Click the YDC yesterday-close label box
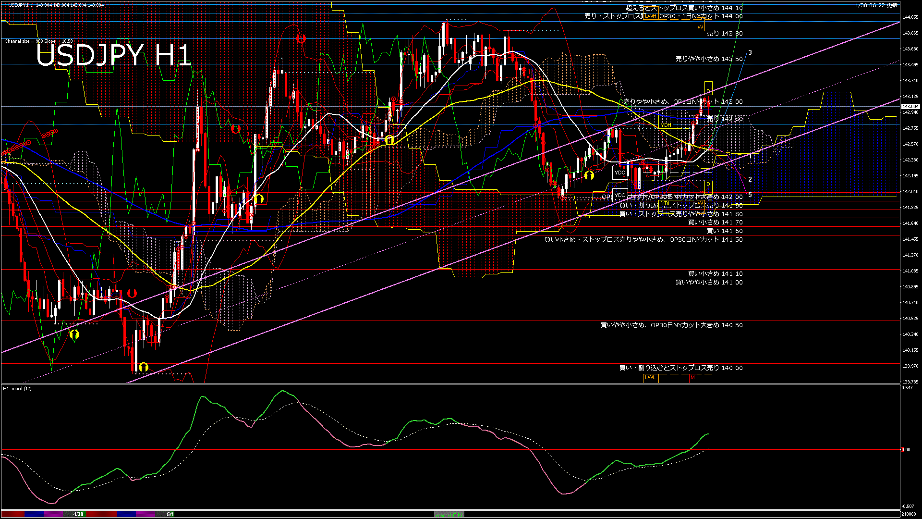 [x=619, y=173]
